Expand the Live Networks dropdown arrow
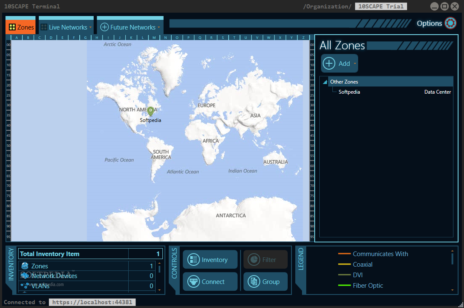 pyautogui.click(x=91, y=27)
